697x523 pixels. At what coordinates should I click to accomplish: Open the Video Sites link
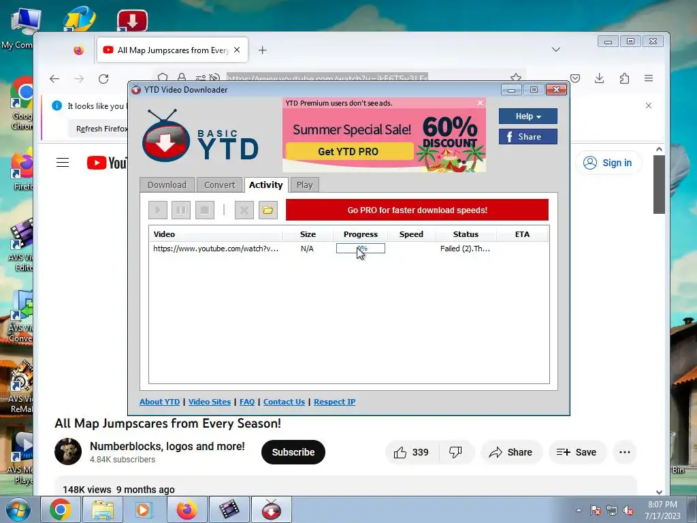(x=210, y=402)
